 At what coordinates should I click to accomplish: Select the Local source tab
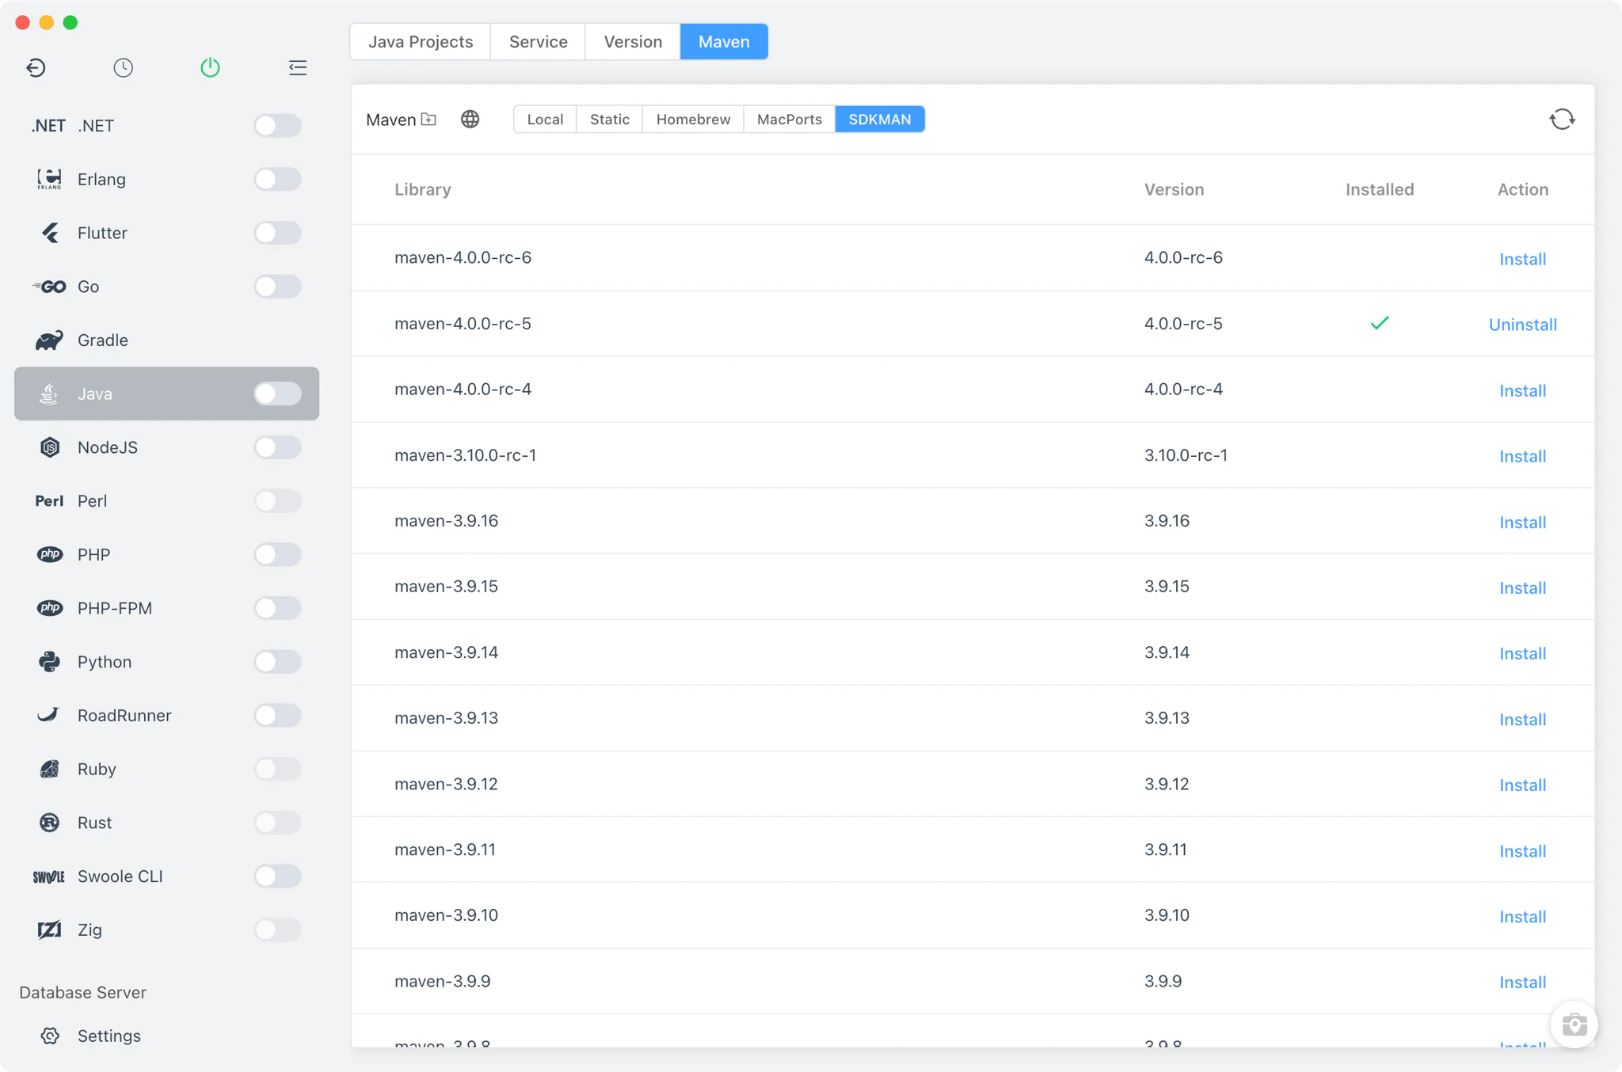pyautogui.click(x=545, y=120)
